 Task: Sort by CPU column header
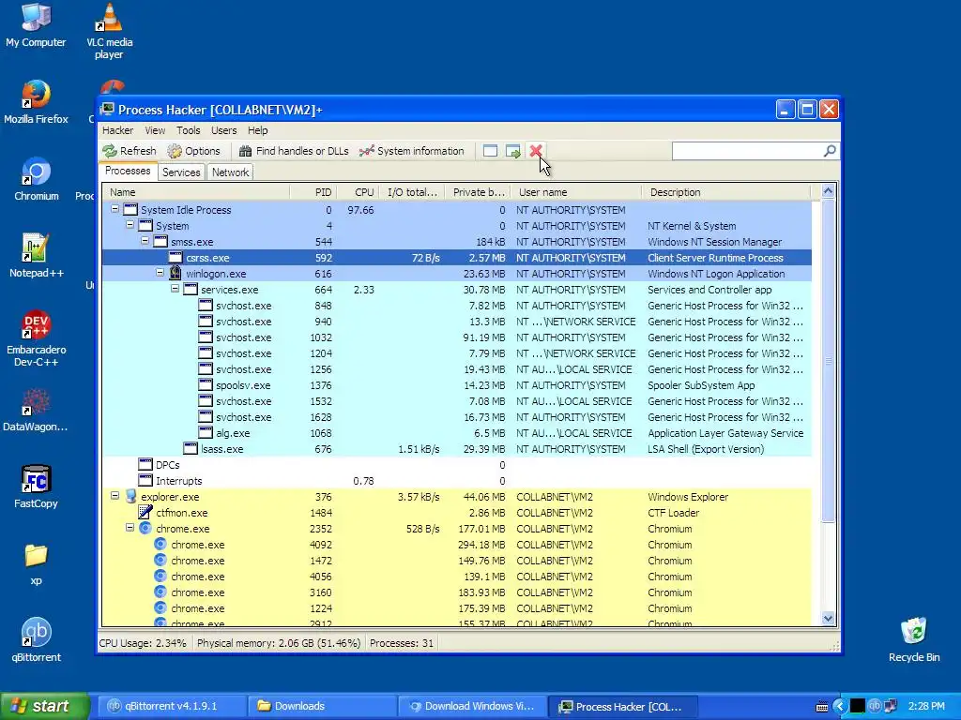[358, 192]
